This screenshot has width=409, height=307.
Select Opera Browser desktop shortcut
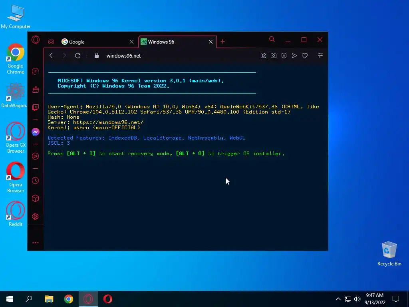click(16, 177)
